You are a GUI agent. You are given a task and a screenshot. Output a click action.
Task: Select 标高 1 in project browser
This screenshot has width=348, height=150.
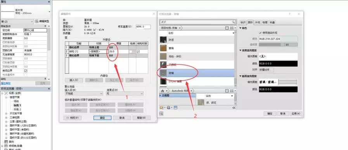tap(17, 105)
